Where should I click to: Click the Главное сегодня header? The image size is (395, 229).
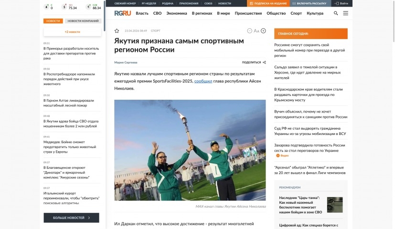[311, 34]
